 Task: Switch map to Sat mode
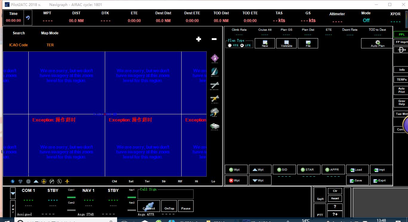[131, 181]
